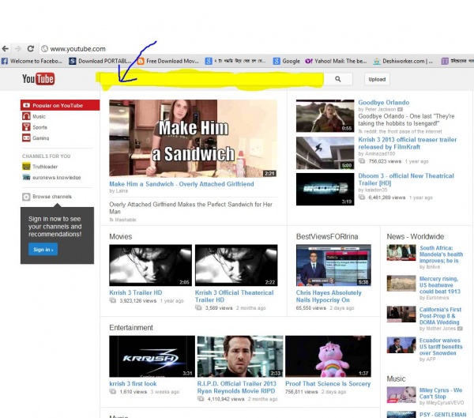Open the Welcome to Facebook bookmark

32,61
